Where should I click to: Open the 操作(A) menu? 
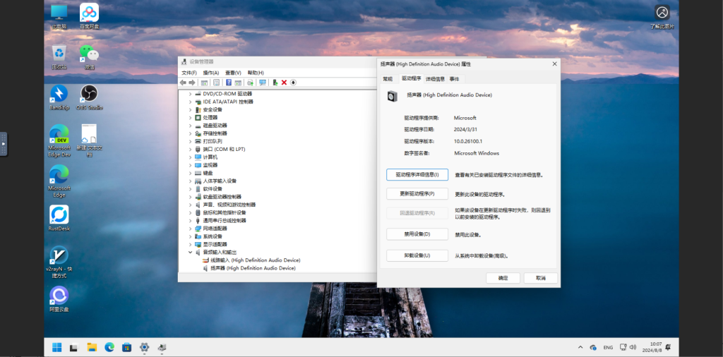click(211, 73)
